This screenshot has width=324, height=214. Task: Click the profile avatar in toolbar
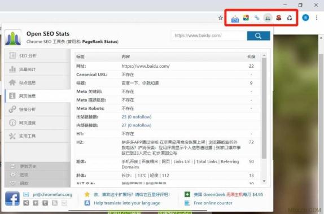click(x=305, y=18)
